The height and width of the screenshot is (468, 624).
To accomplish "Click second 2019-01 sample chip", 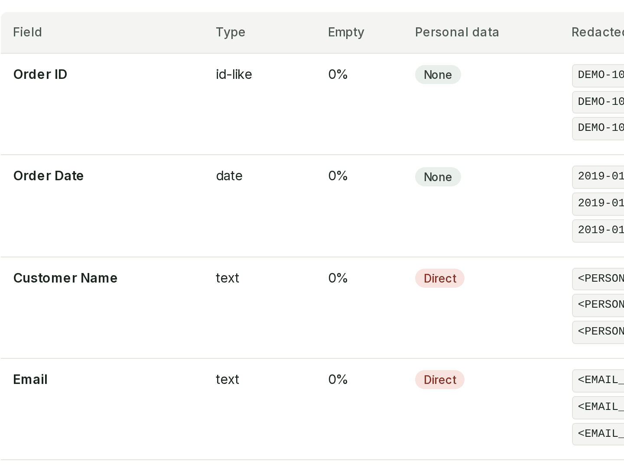I will coord(598,204).
